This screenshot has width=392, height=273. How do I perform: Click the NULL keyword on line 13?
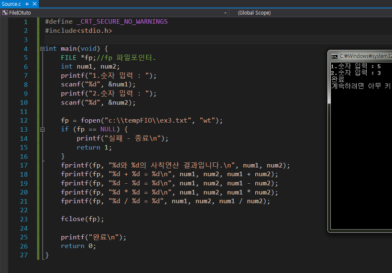coord(108,129)
